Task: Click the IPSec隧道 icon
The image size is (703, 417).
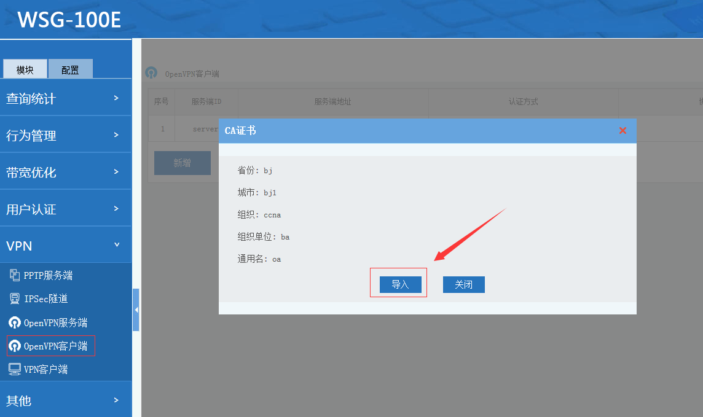Action: [15, 298]
